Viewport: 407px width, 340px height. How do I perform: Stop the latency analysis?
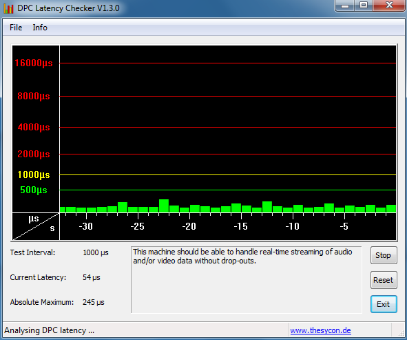[x=384, y=255]
